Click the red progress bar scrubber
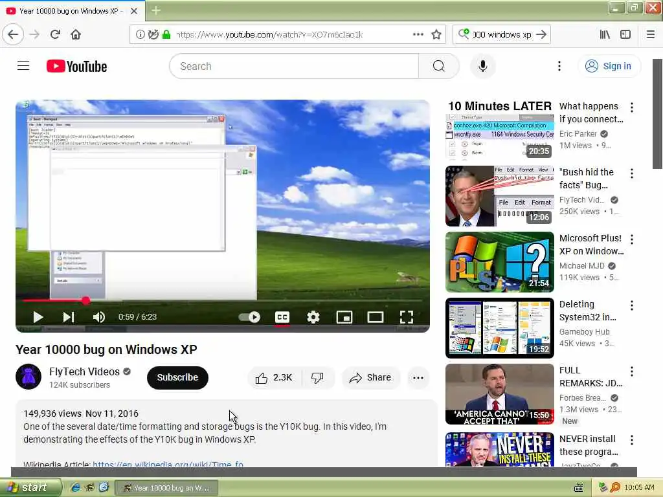 click(86, 300)
